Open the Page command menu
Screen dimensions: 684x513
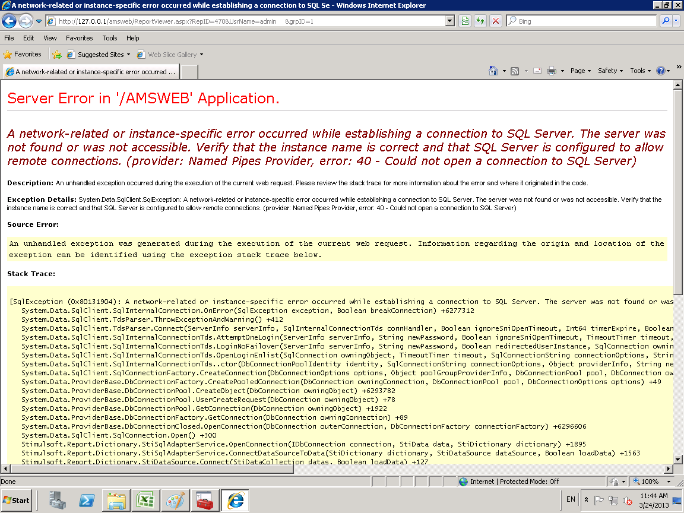point(580,71)
